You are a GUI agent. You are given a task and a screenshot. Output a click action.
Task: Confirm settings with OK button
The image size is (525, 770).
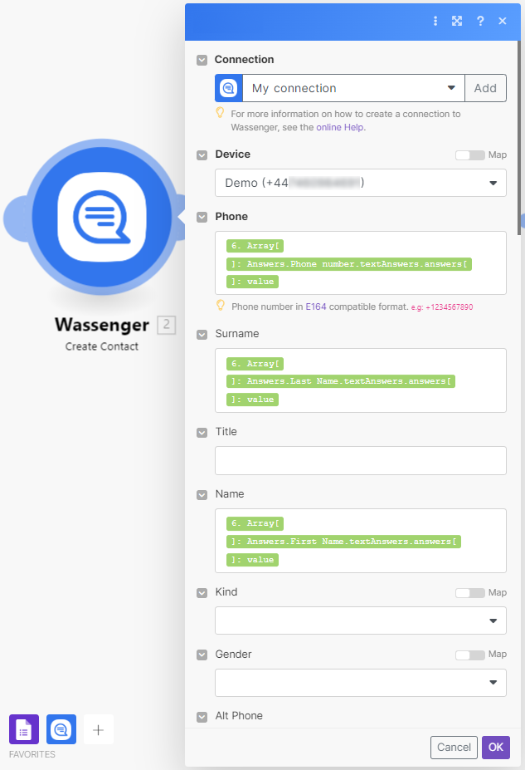pyautogui.click(x=496, y=748)
